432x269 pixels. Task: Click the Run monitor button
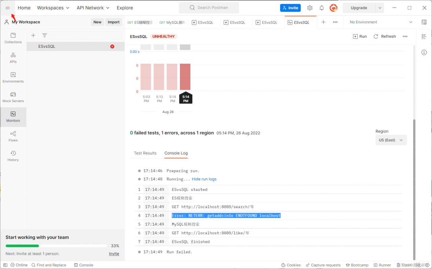(x=360, y=36)
